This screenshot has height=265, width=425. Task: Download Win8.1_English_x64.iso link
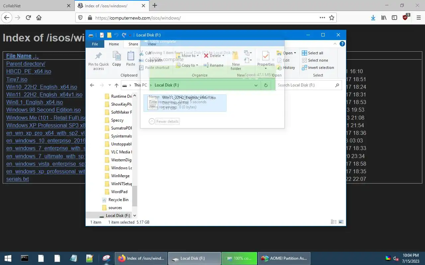(x=35, y=102)
